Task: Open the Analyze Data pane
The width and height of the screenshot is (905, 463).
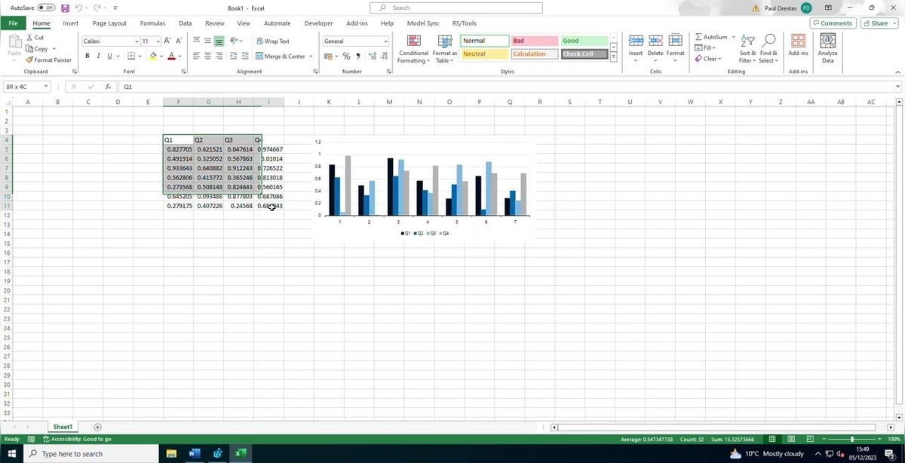Action: click(827, 48)
